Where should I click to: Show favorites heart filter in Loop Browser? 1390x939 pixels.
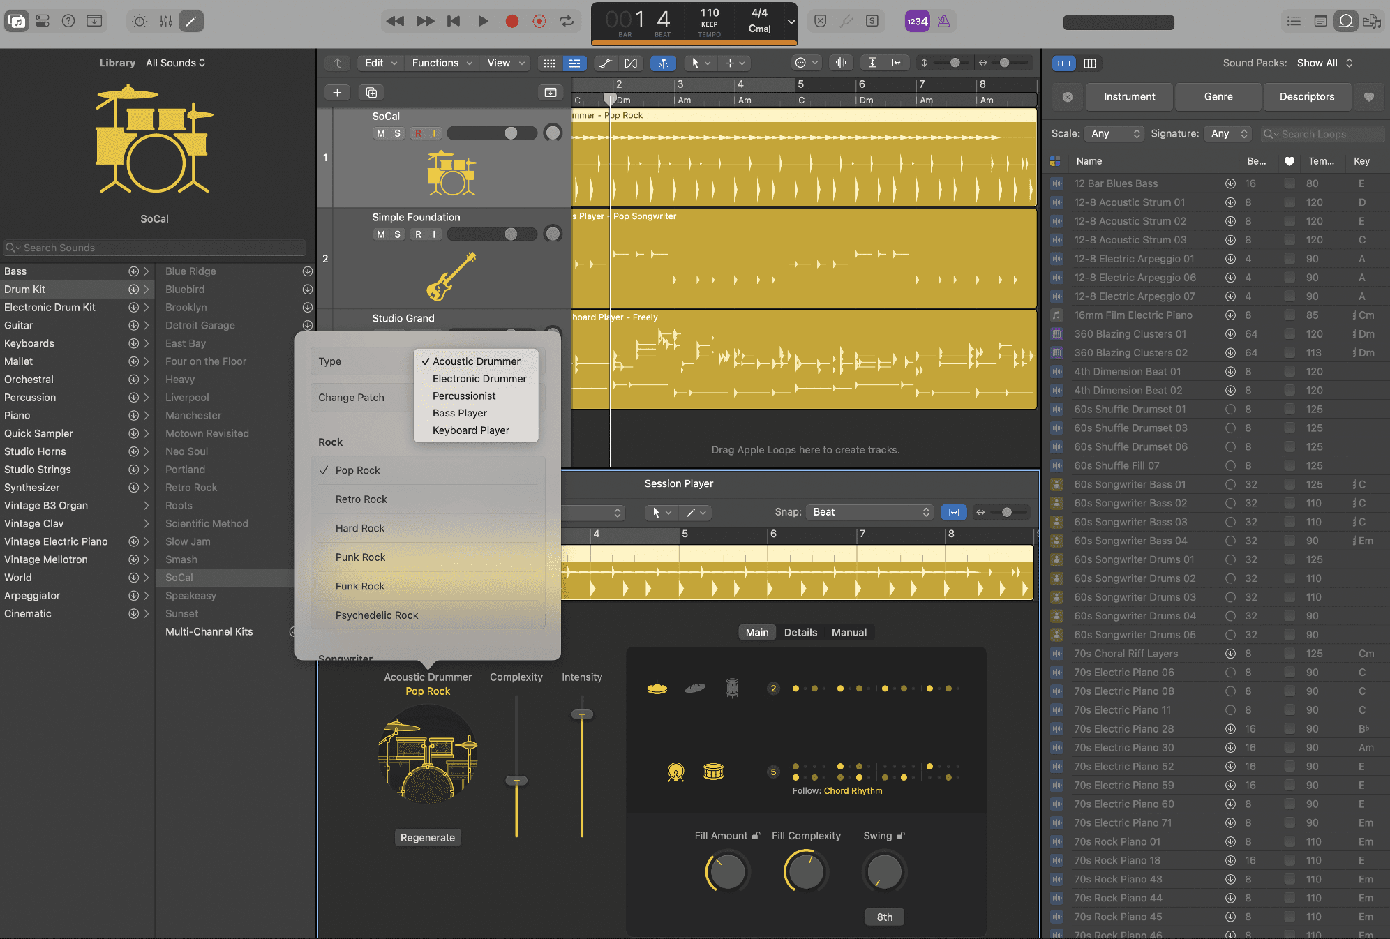coord(1369,97)
